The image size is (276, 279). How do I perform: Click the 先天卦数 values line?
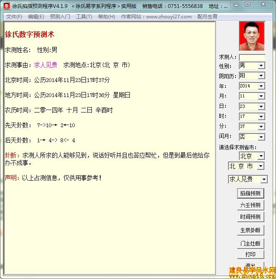(40, 125)
